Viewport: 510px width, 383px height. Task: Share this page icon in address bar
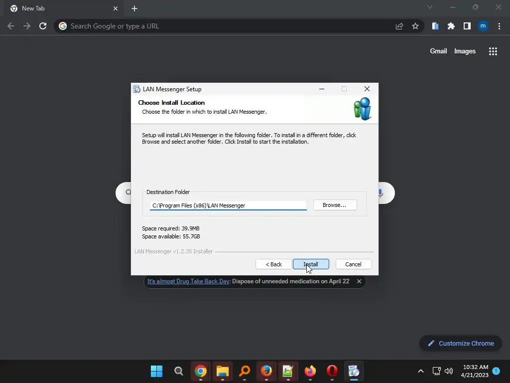(399, 26)
